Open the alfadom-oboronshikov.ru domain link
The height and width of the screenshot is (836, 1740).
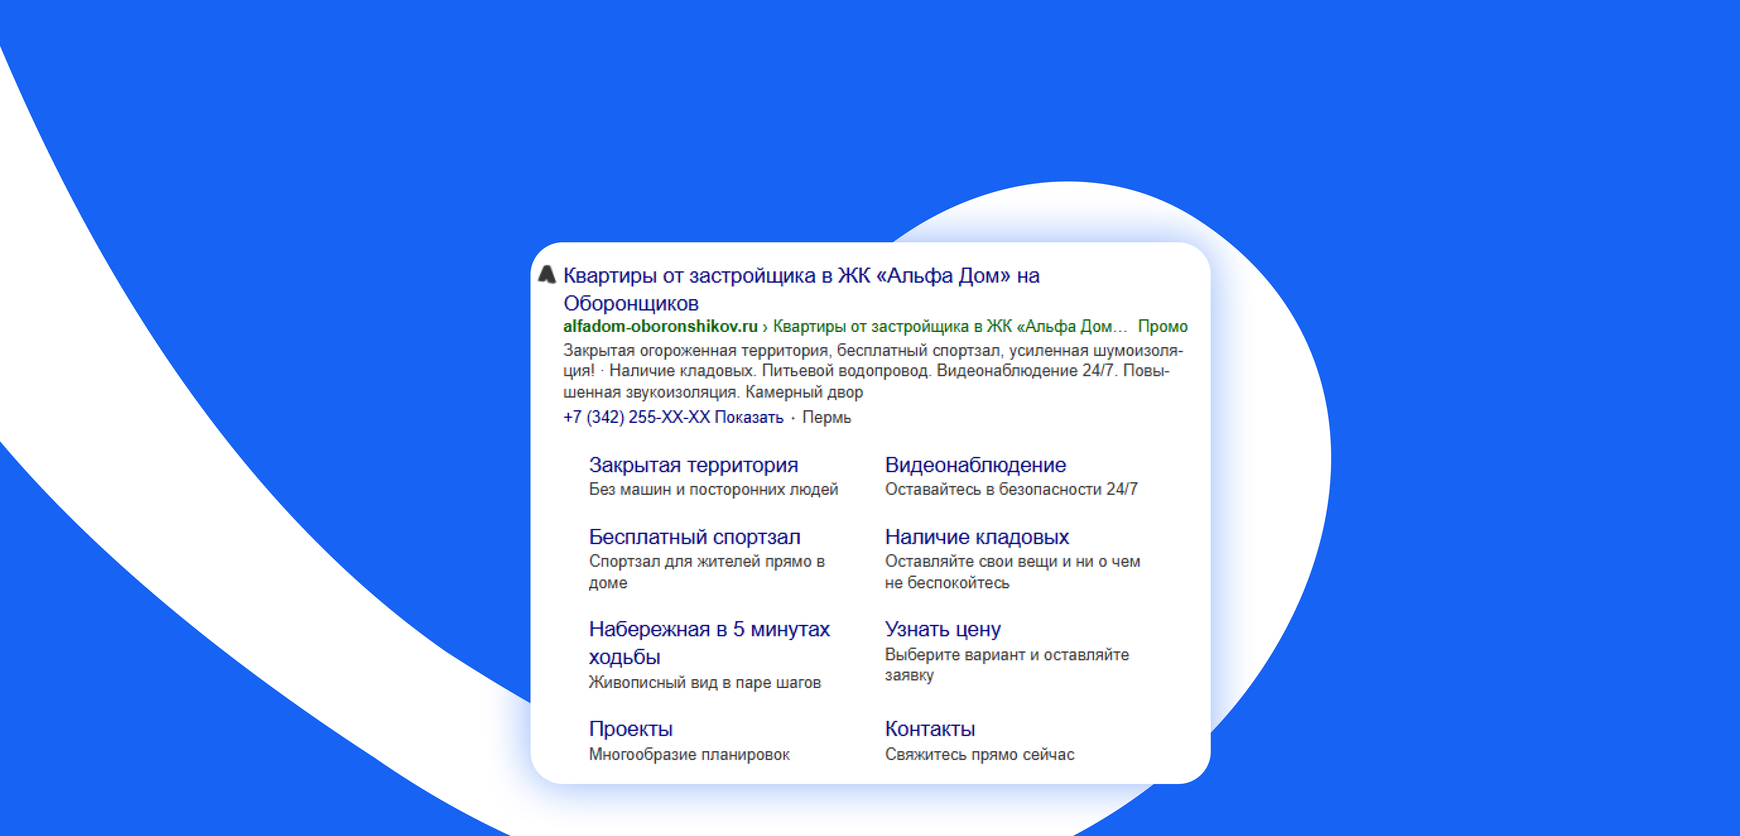click(x=660, y=326)
